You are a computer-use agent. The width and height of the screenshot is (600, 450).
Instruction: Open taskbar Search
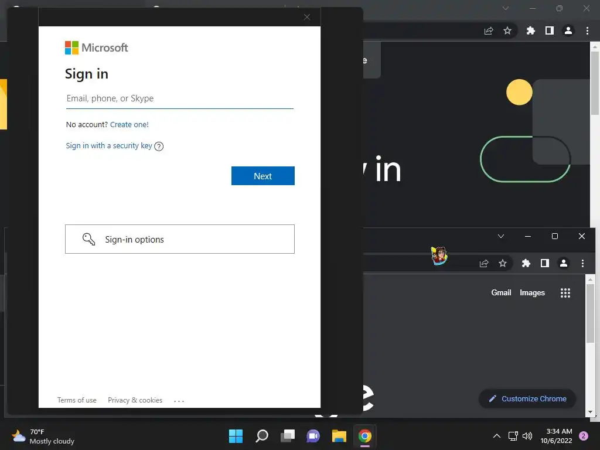tap(262, 436)
